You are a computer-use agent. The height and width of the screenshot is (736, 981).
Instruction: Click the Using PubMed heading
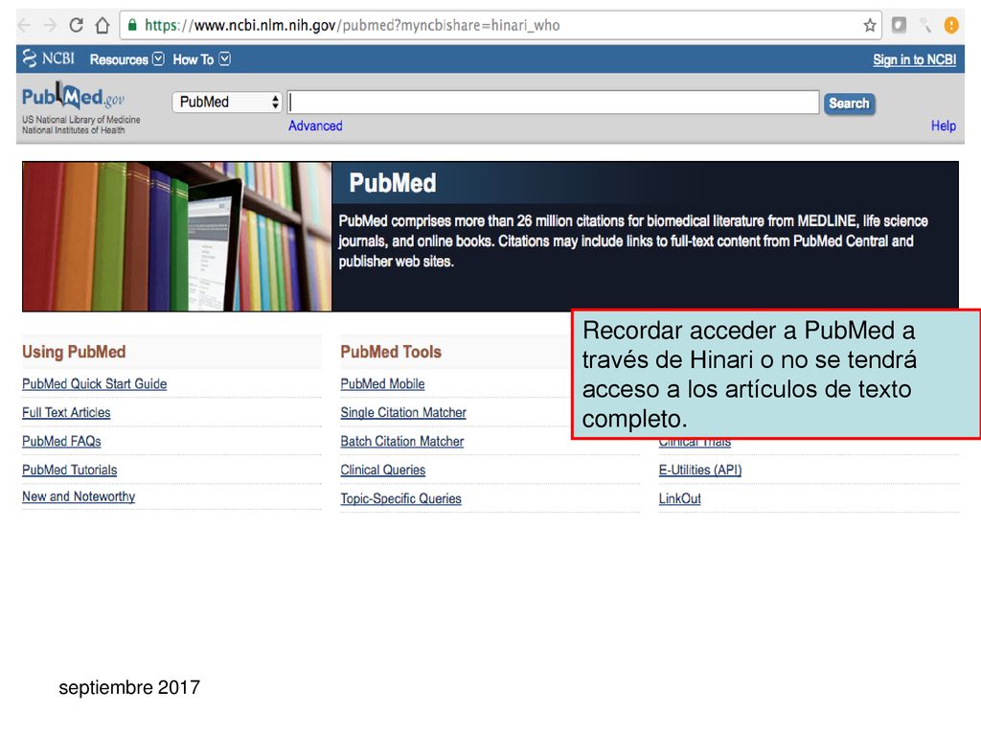click(74, 352)
